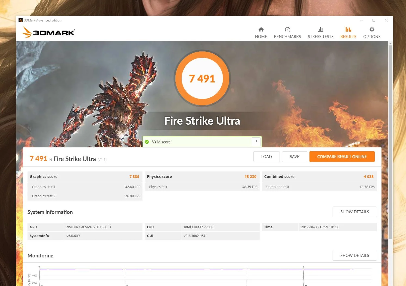Viewport: 406px width, 286px height.
Task: Open the HOME tab label
Action: (261, 37)
